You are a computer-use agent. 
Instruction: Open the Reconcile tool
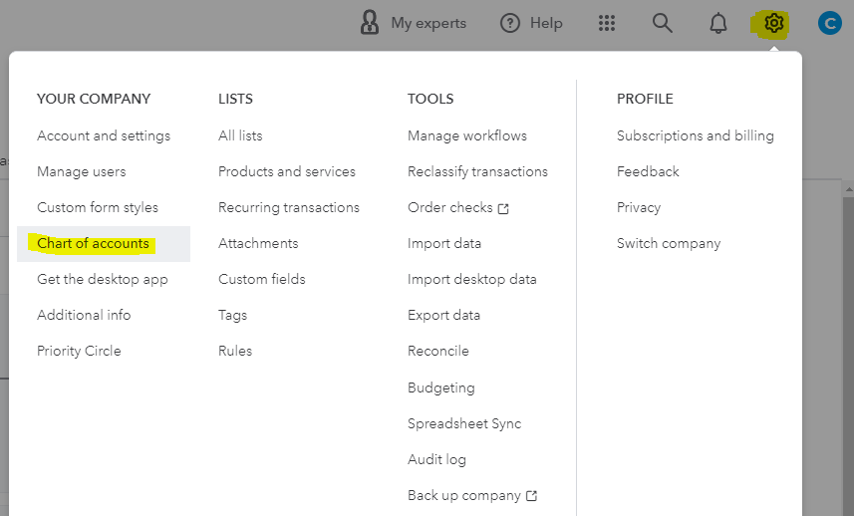(438, 351)
